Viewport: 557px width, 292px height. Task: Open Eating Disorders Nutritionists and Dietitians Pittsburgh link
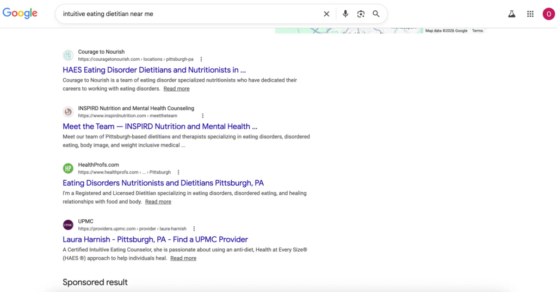pyautogui.click(x=163, y=183)
